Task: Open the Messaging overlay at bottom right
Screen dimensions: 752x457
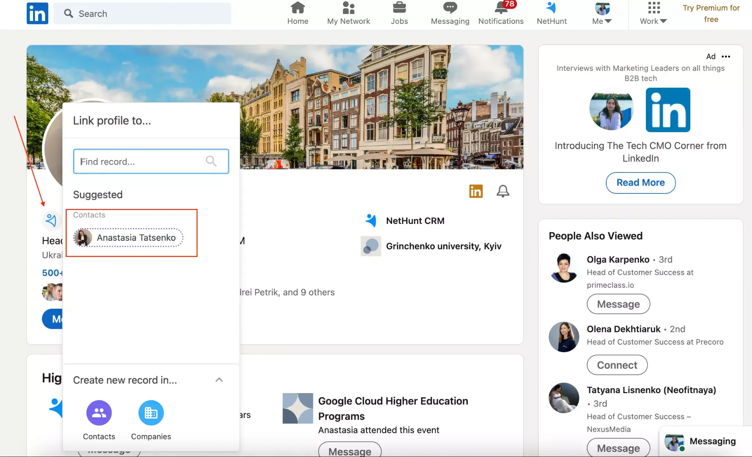Action: point(705,441)
